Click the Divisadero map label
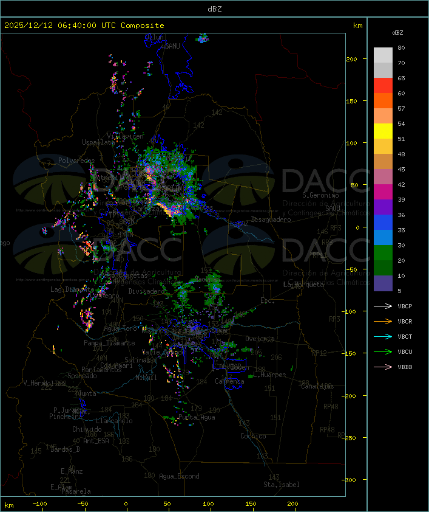 tap(146, 291)
